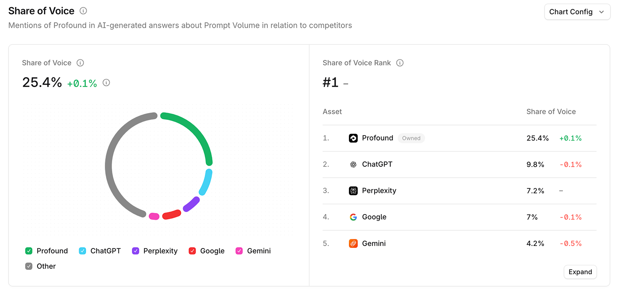Click the Owned badge next to Profound
This screenshot has width=619, height=295.
coord(411,138)
